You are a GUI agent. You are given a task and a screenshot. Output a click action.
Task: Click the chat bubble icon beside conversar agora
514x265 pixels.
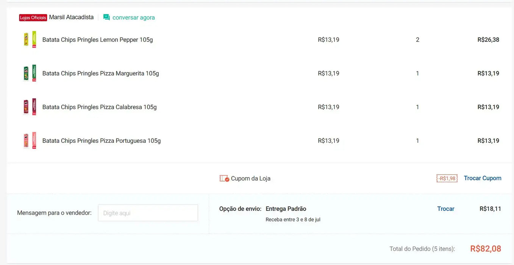106,17
